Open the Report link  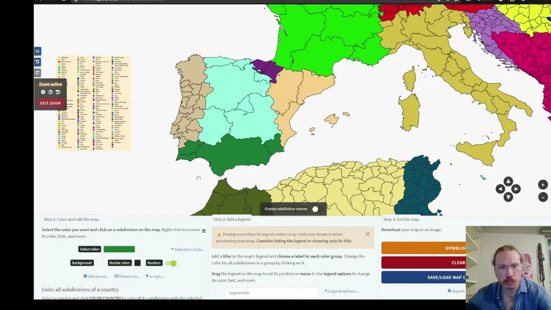(x=456, y=291)
